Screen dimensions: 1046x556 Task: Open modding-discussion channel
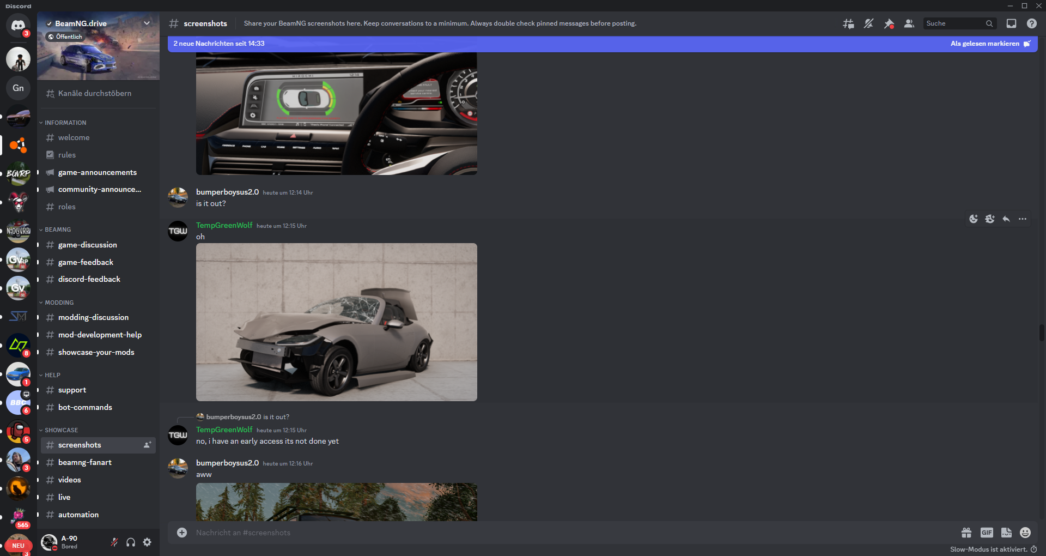(98, 317)
